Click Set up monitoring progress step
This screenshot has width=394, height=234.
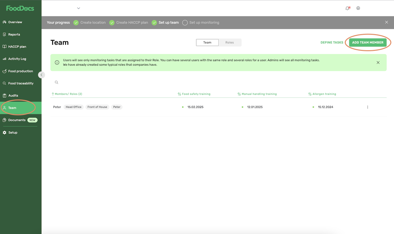coord(204,23)
